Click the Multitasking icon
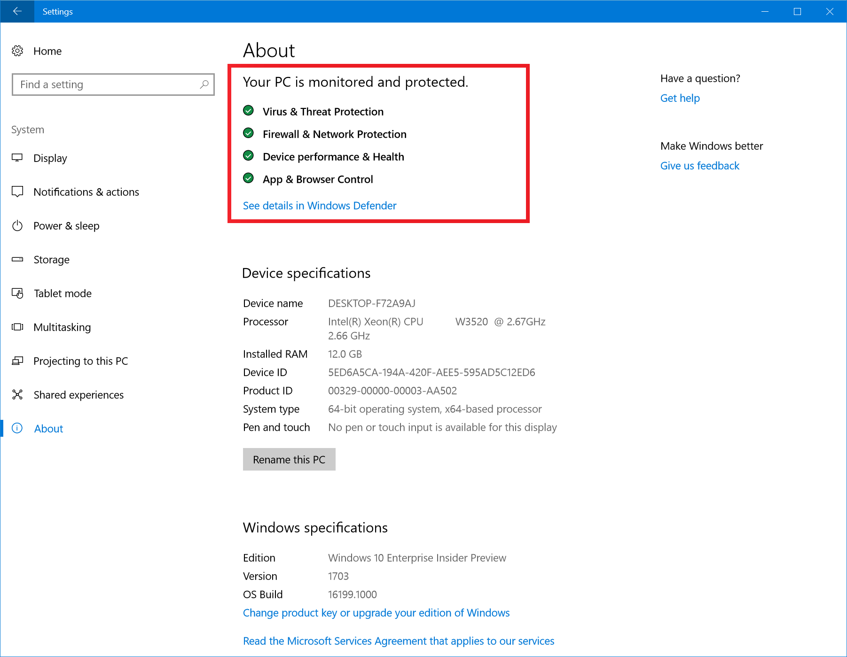 (x=17, y=327)
